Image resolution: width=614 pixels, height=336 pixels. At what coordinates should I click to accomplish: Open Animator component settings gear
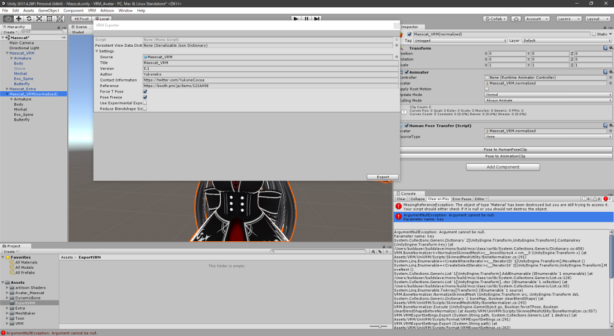pos(611,72)
